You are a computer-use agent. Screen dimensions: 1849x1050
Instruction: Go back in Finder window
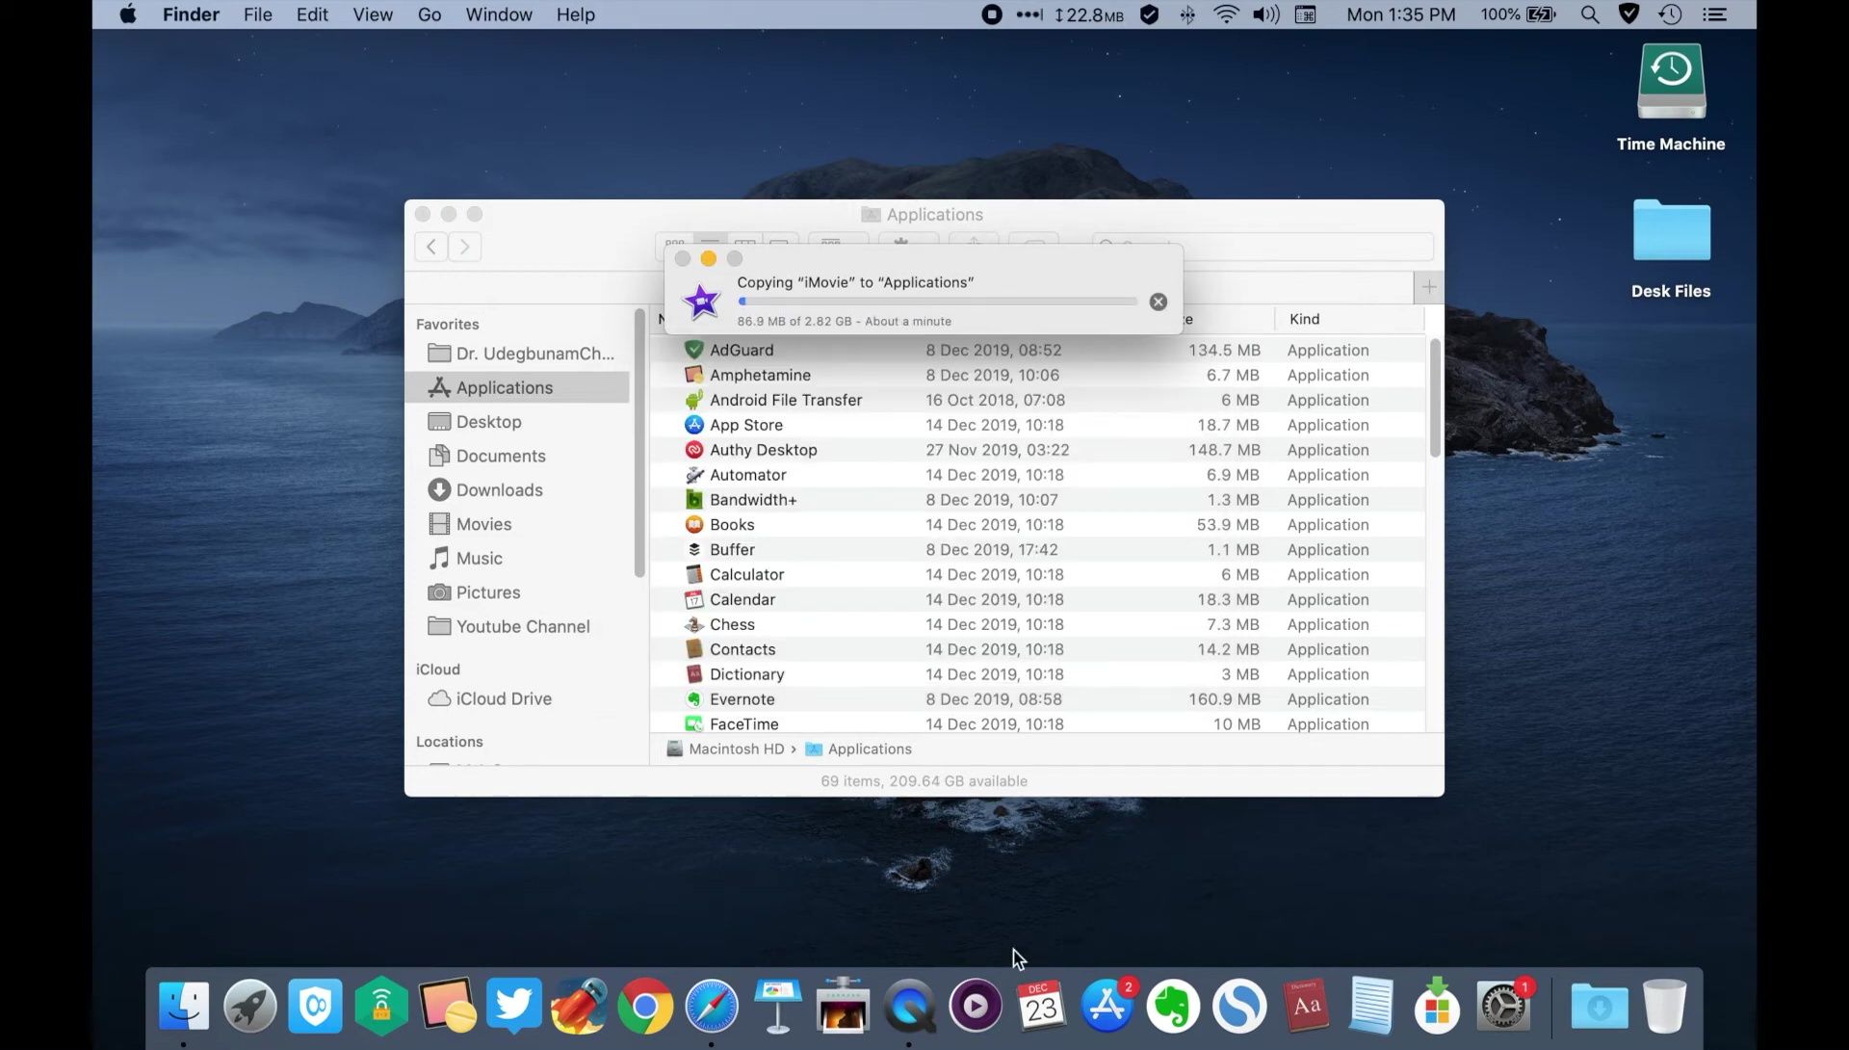click(431, 247)
